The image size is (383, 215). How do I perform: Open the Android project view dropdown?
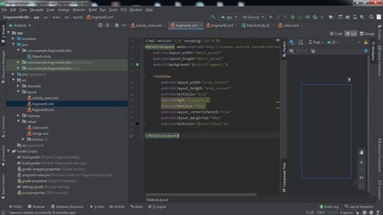click(20, 25)
